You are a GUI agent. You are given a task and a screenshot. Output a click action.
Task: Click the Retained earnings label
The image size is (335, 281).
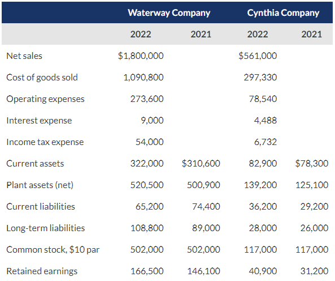pyautogui.click(x=42, y=271)
